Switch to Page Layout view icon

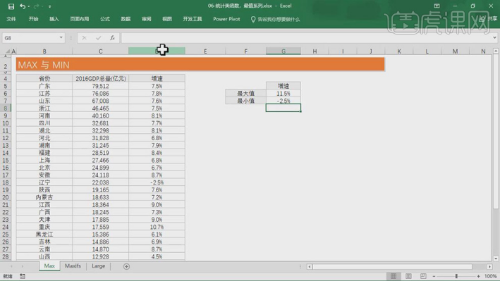click(408, 276)
